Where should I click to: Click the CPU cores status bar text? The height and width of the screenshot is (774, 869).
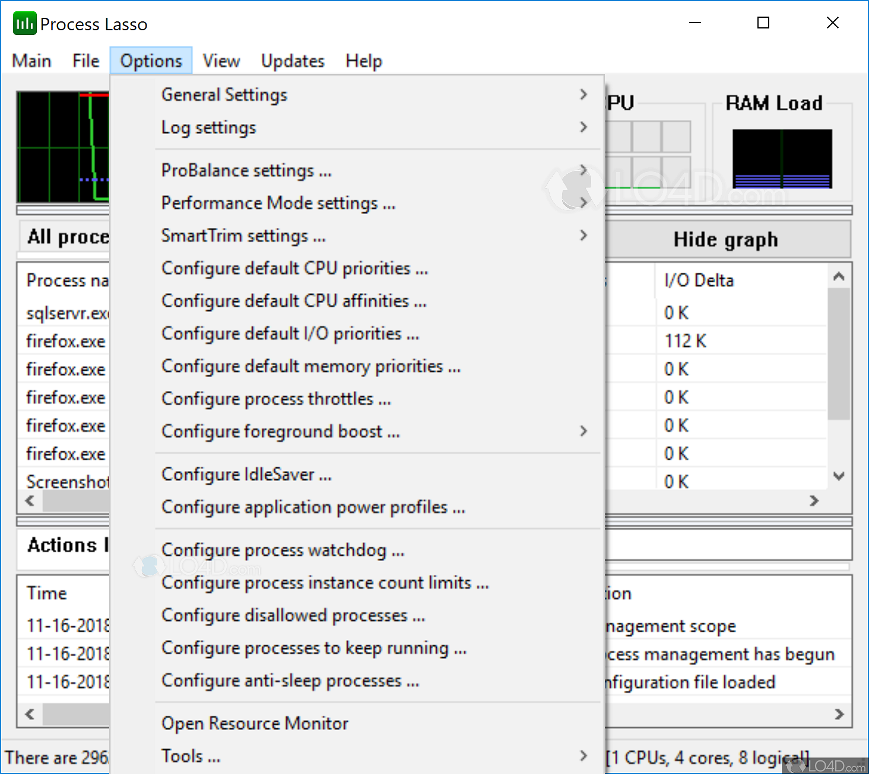tap(708, 758)
